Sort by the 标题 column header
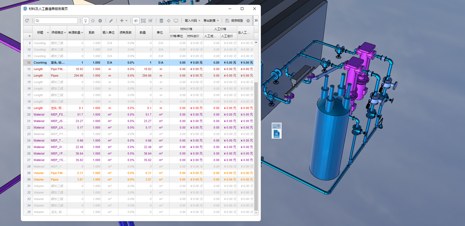465x226 pixels. click(40, 32)
